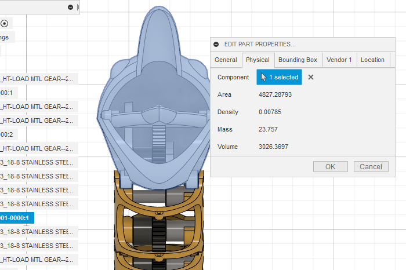
Task: Activate the radio button in browser panel
Action: [x=4, y=24]
